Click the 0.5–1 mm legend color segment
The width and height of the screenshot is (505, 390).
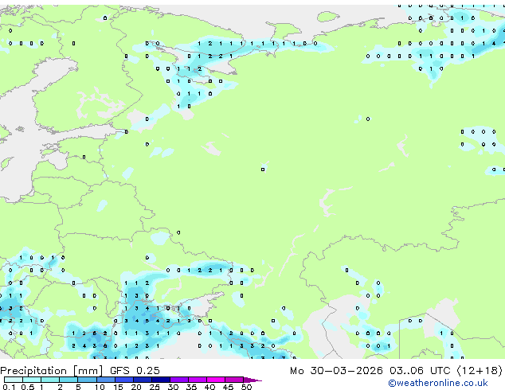click(32, 380)
